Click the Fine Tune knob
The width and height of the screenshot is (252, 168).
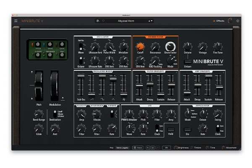pos(218,47)
